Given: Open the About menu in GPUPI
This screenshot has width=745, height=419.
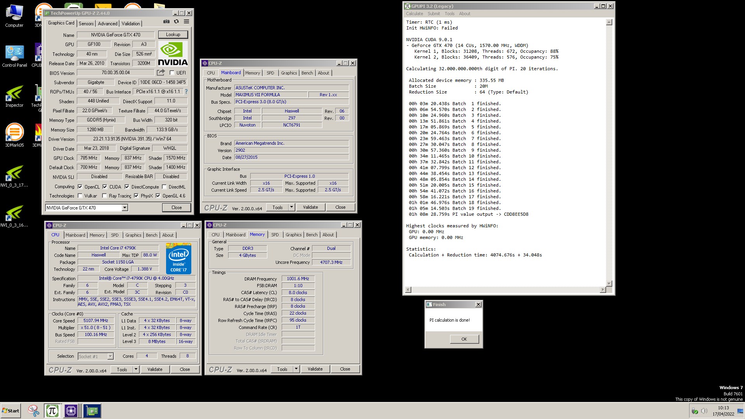Looking at the screenshot, I should [x=464, y=14].
